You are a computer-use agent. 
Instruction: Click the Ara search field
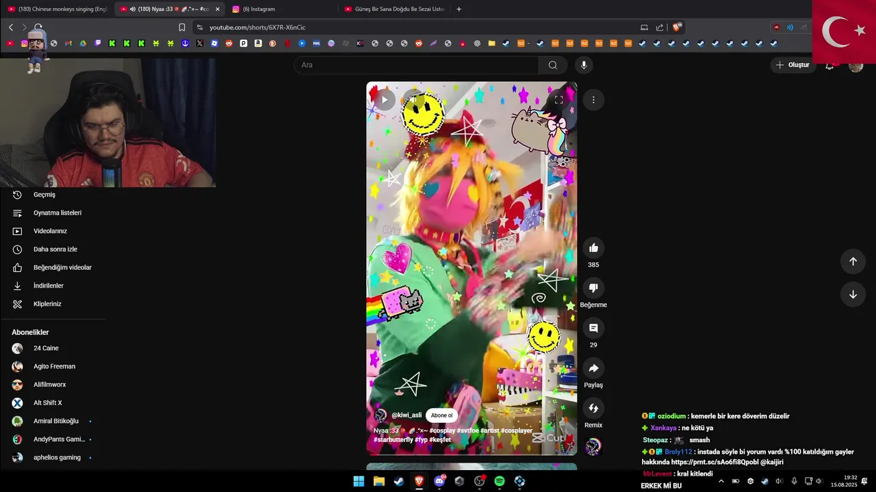coord(416,65)
